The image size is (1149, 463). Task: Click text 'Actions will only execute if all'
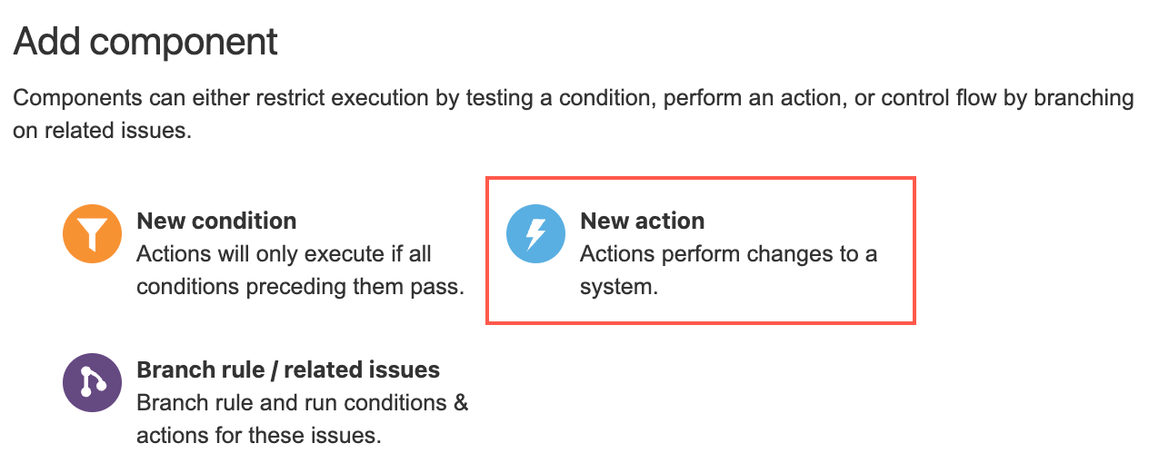(284, 254)
